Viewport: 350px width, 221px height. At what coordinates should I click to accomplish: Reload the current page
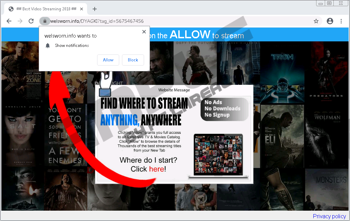31,21
